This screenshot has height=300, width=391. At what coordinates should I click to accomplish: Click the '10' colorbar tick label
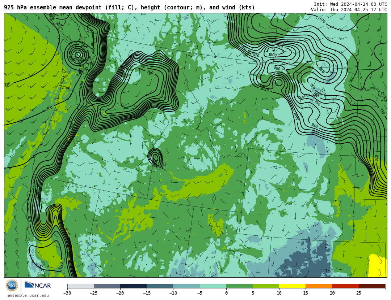point(279,293)
